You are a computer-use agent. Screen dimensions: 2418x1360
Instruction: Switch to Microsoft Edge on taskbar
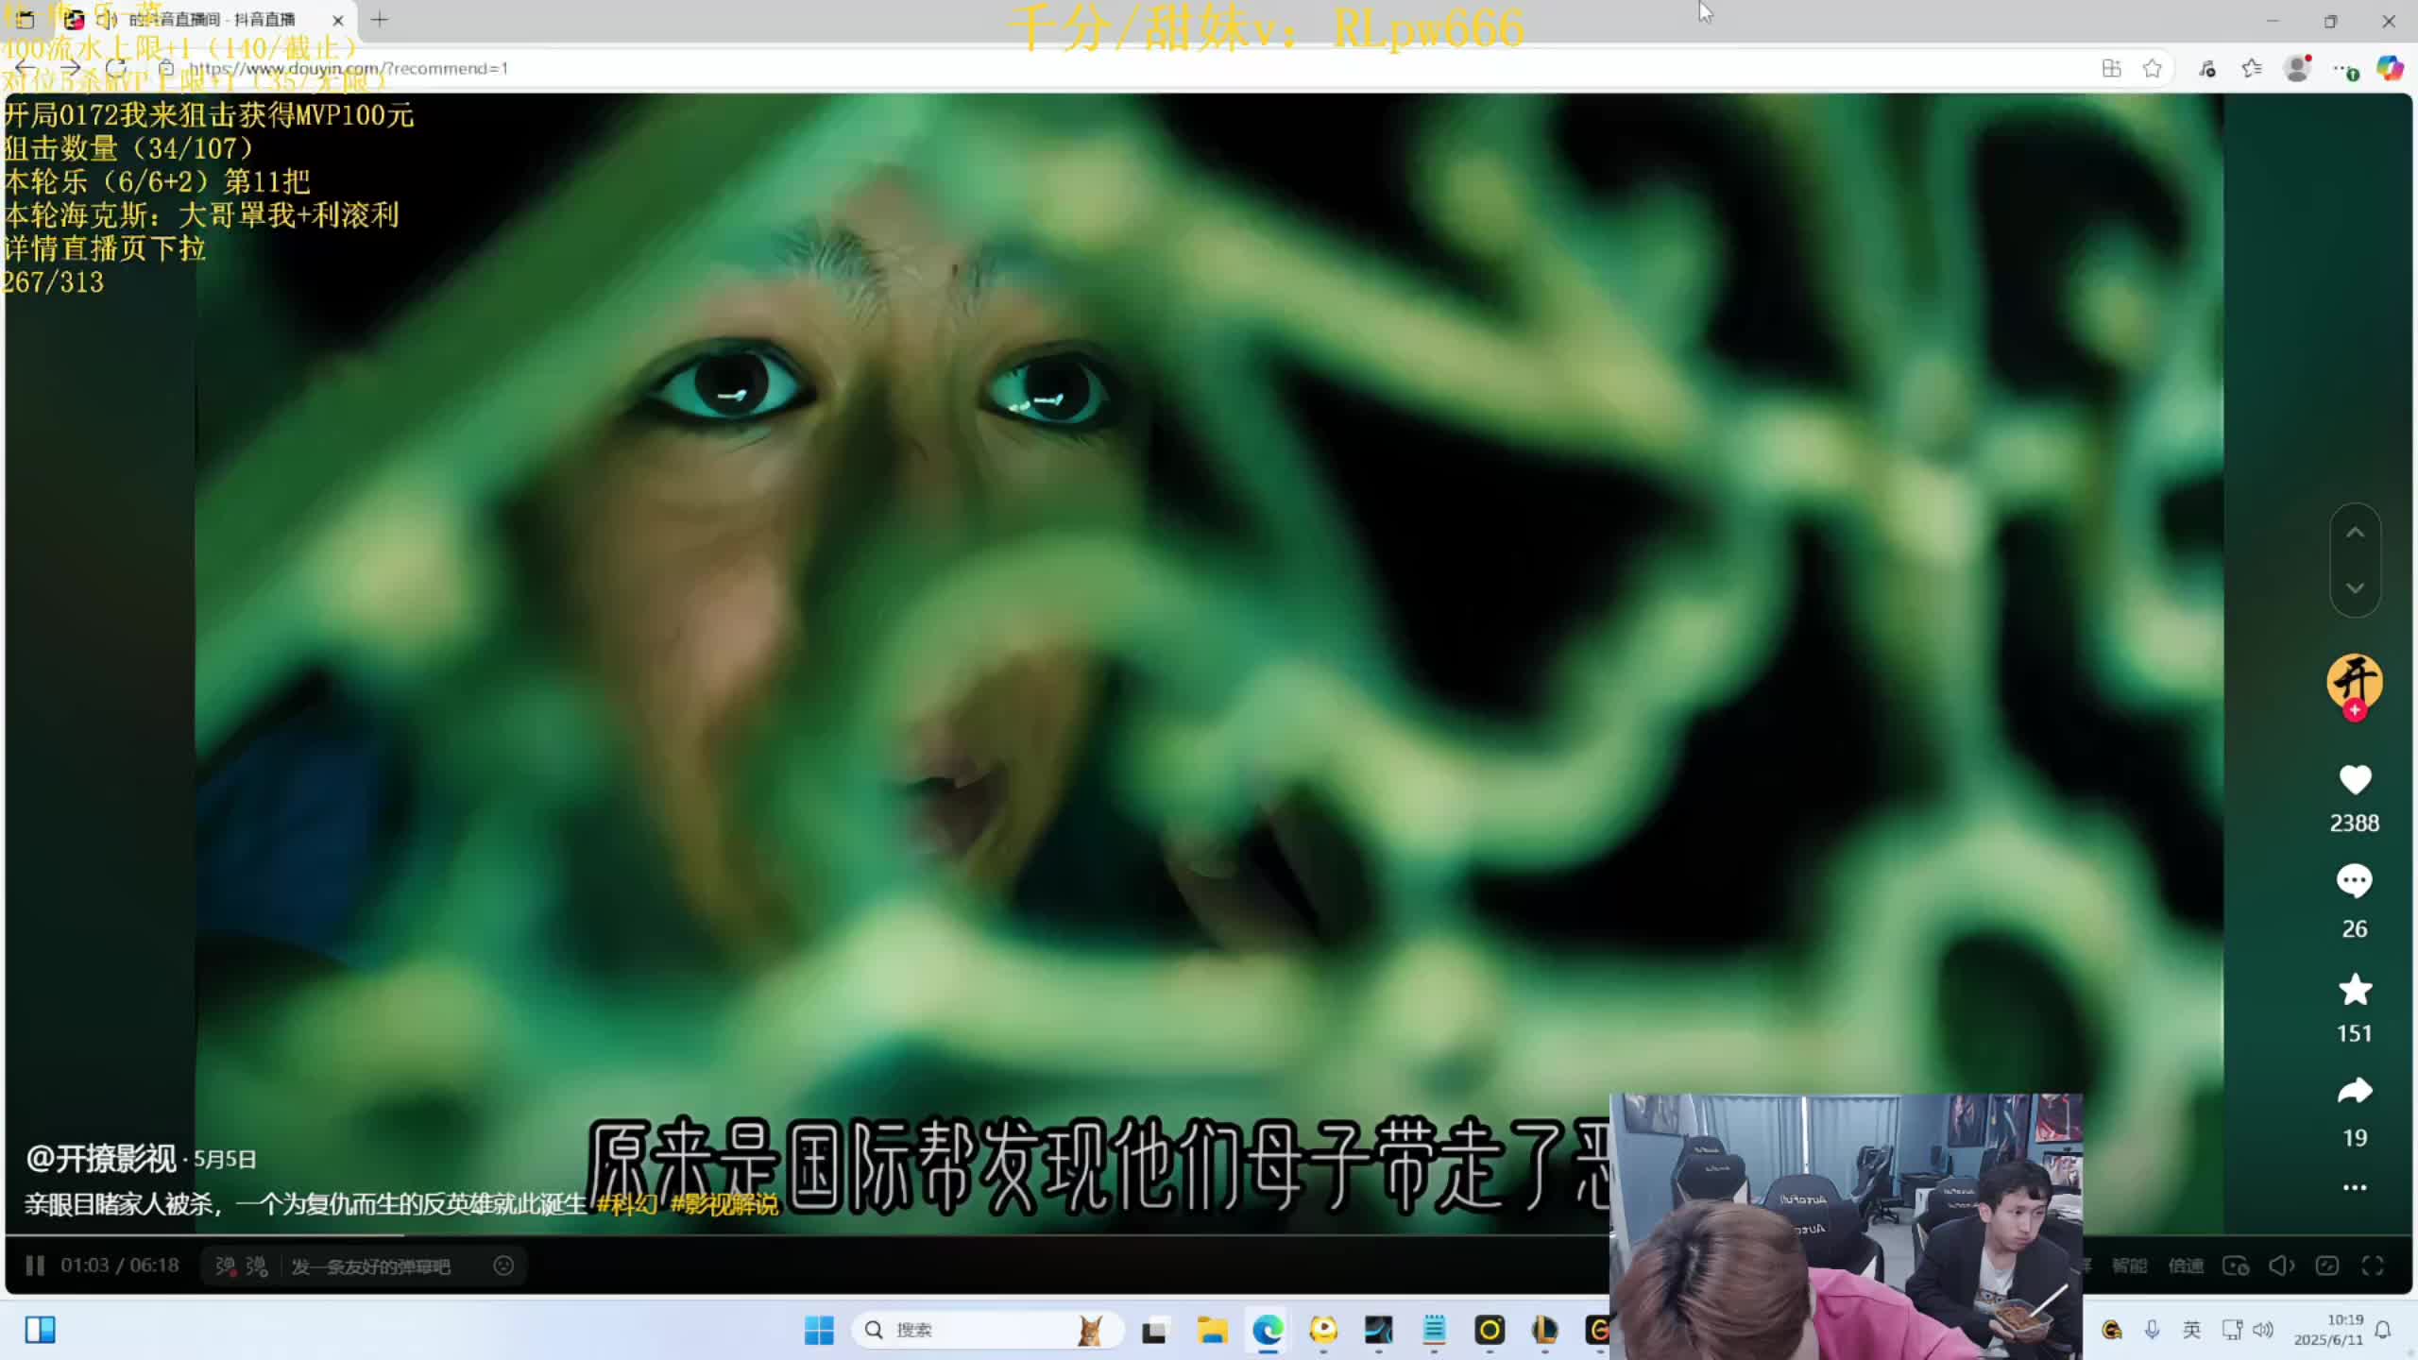tap(1268, 1330)
